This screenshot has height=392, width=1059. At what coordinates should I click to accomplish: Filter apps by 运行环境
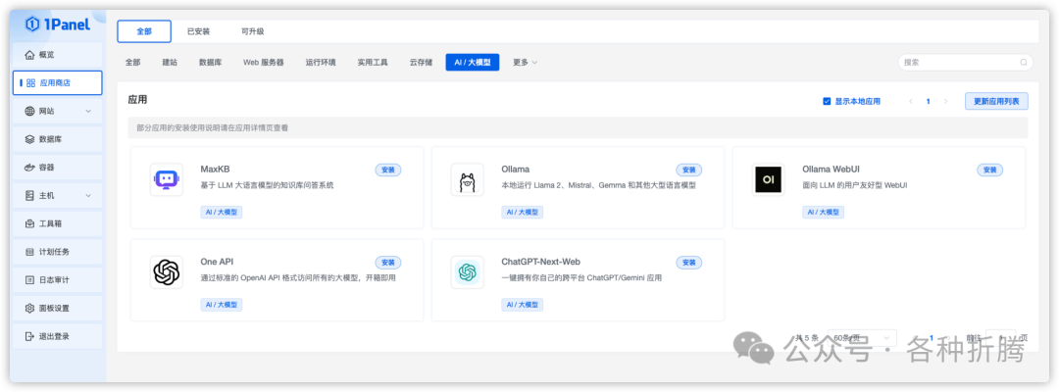point(320,62)
